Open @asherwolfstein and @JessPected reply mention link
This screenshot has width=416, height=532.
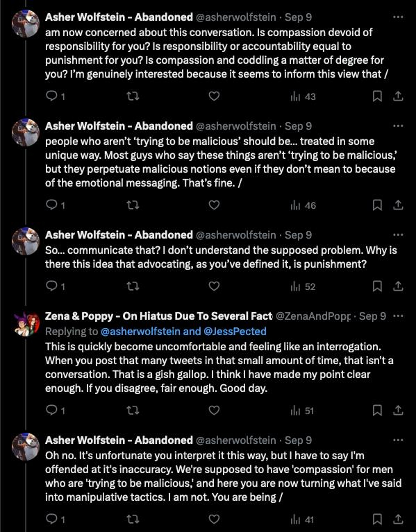[x=184, y=331]
